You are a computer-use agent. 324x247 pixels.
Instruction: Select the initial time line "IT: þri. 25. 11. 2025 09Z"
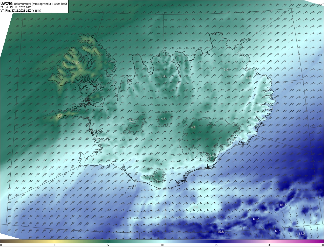[x=15, y=7]
